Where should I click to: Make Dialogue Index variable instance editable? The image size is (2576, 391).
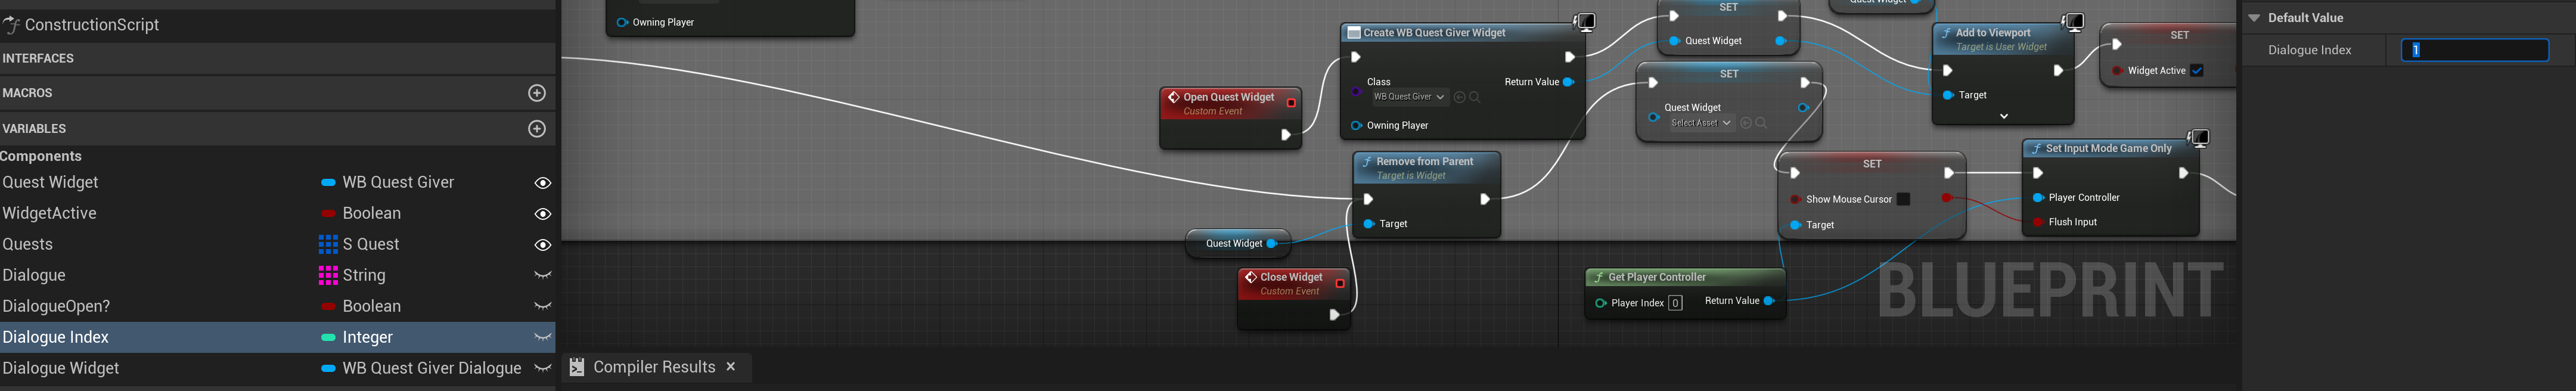tap(543, 337)
